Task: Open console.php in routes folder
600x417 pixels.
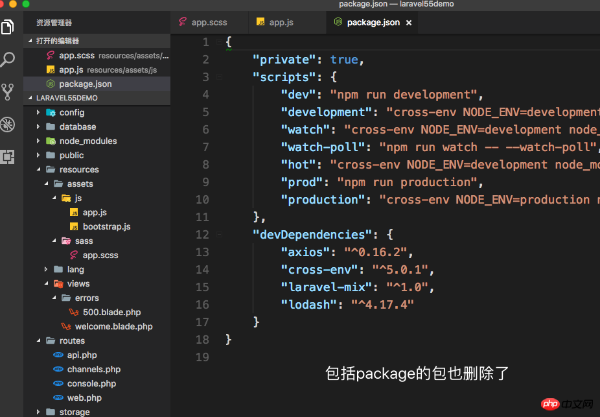Action: 97,383
